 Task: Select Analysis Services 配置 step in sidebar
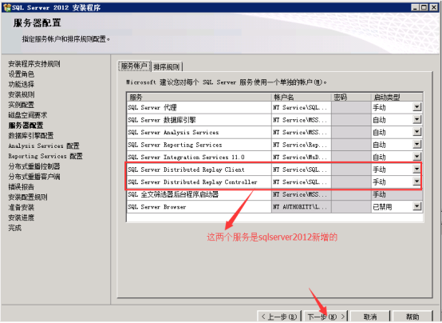44,146
